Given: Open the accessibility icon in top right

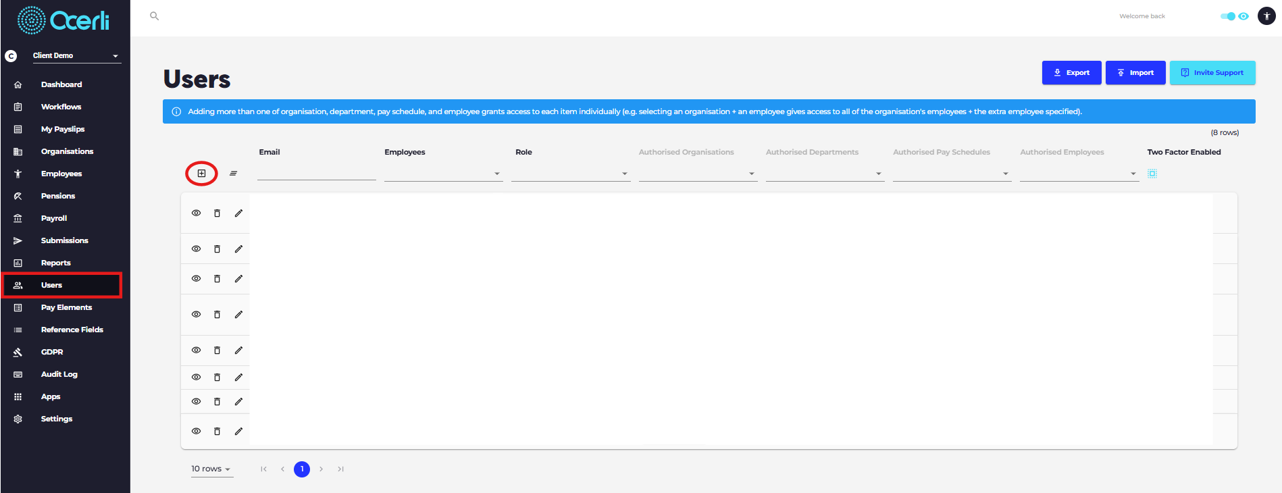Looking at the screenshot, I should pyautogui.click(x=1266, y=16).
